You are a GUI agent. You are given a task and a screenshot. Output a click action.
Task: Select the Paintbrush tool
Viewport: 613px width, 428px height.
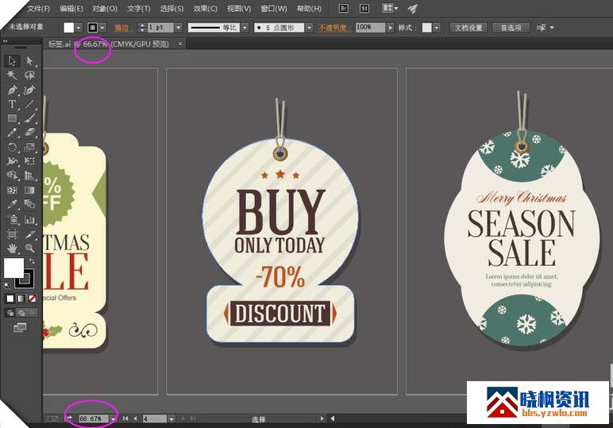click(29, 118)
